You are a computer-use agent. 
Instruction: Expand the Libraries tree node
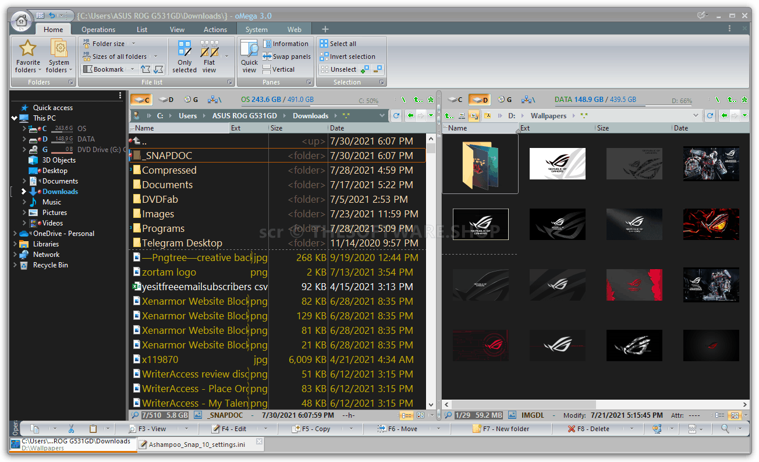coord(15,244)
